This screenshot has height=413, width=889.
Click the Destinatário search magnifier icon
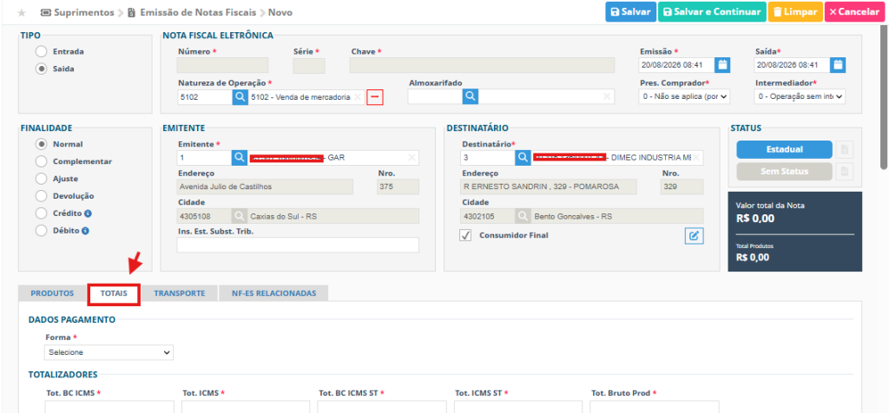(523, 158)
